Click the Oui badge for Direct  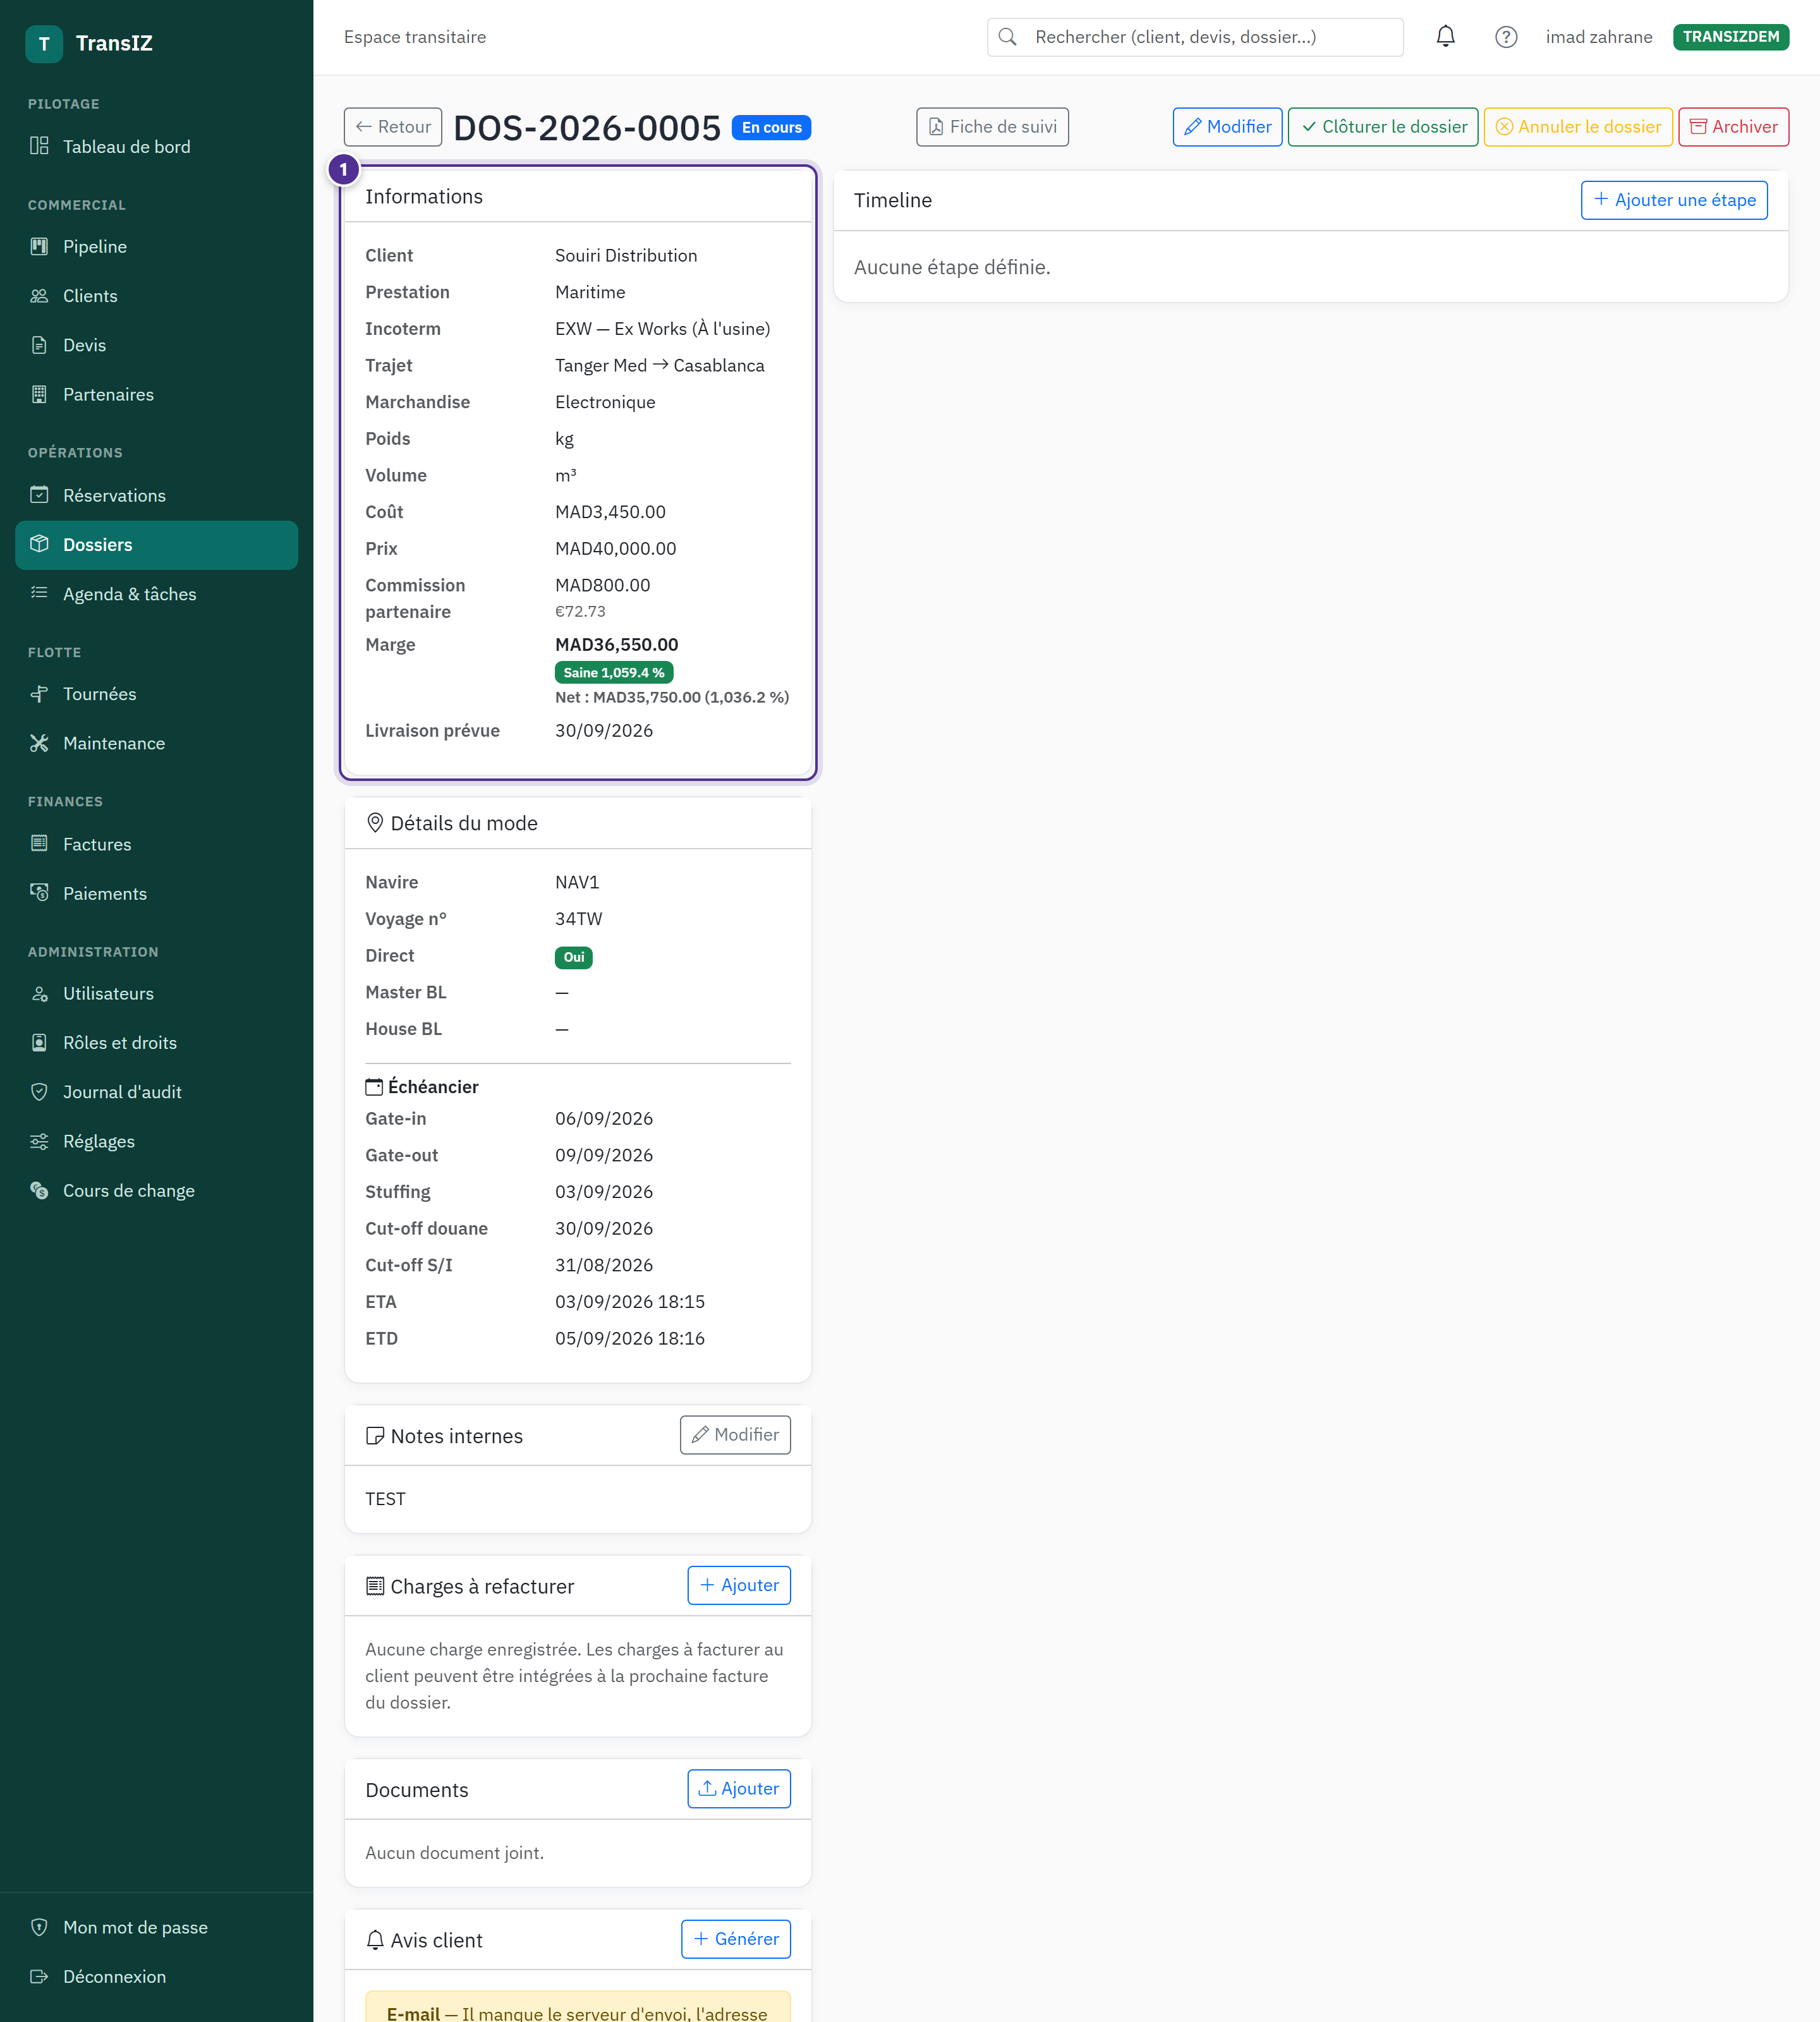[x=574, y=957]
